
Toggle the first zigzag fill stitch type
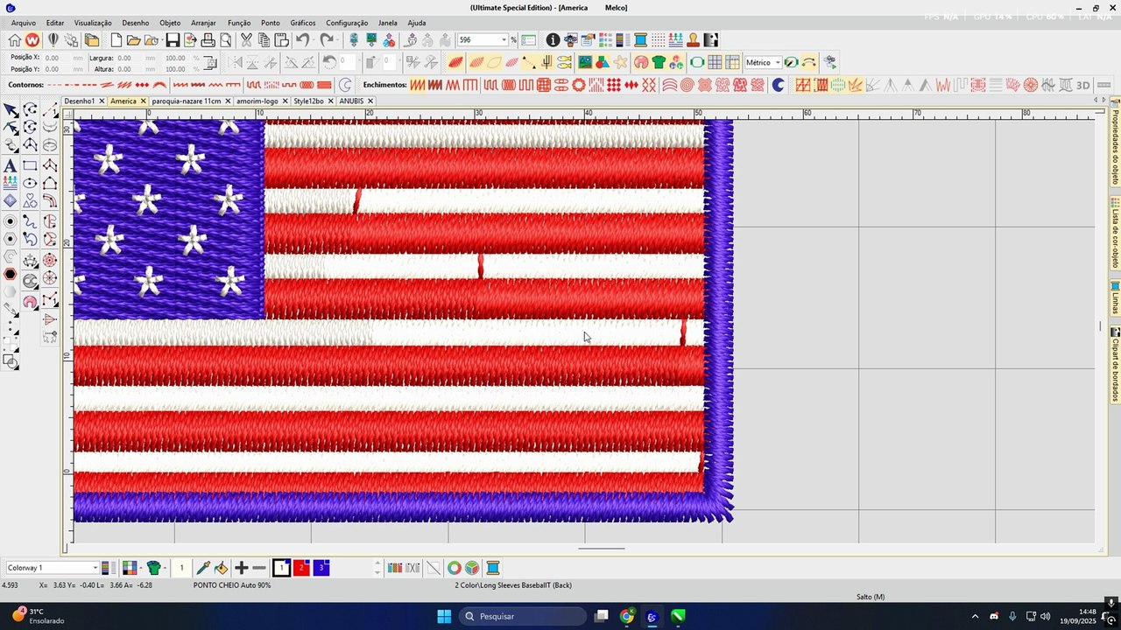[418, 85]
